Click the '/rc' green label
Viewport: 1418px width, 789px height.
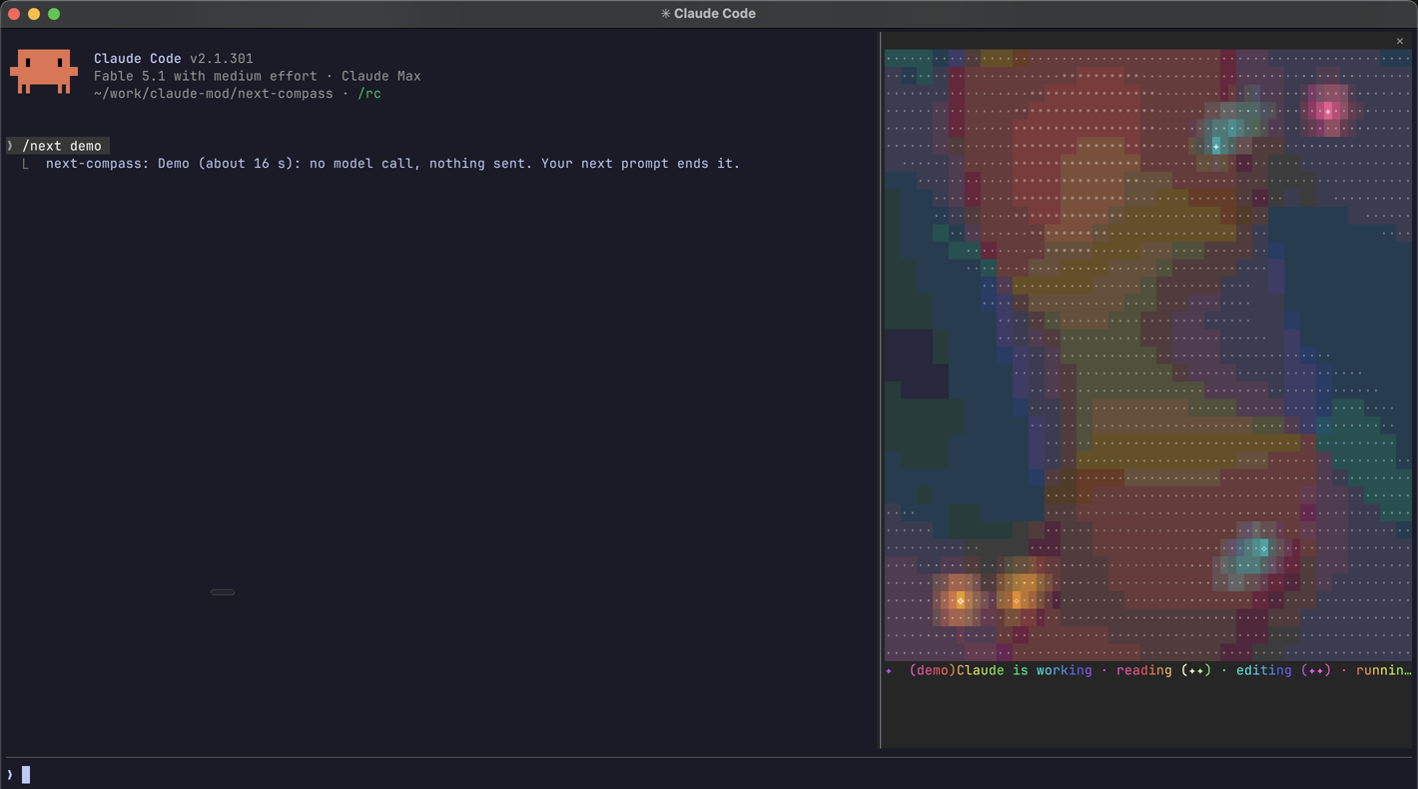point(369,94)
